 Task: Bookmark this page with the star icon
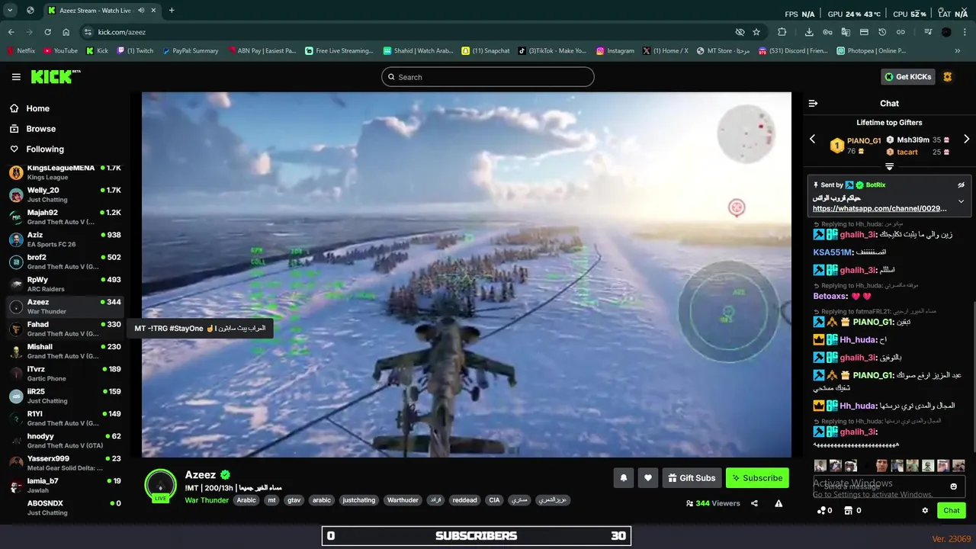756,32
